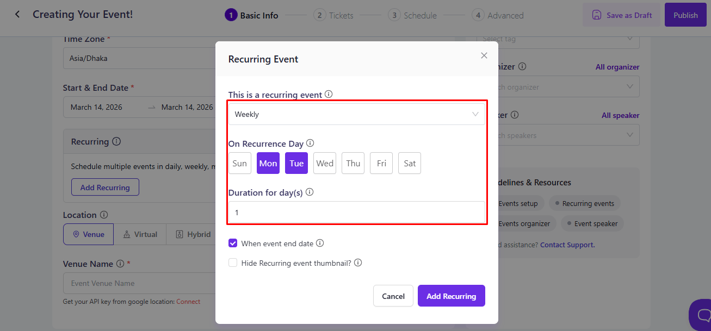Screen dimensions: 711x331
Task: Click the purple Add Recurring button in dialog
Action: click(x=451, y=296)
